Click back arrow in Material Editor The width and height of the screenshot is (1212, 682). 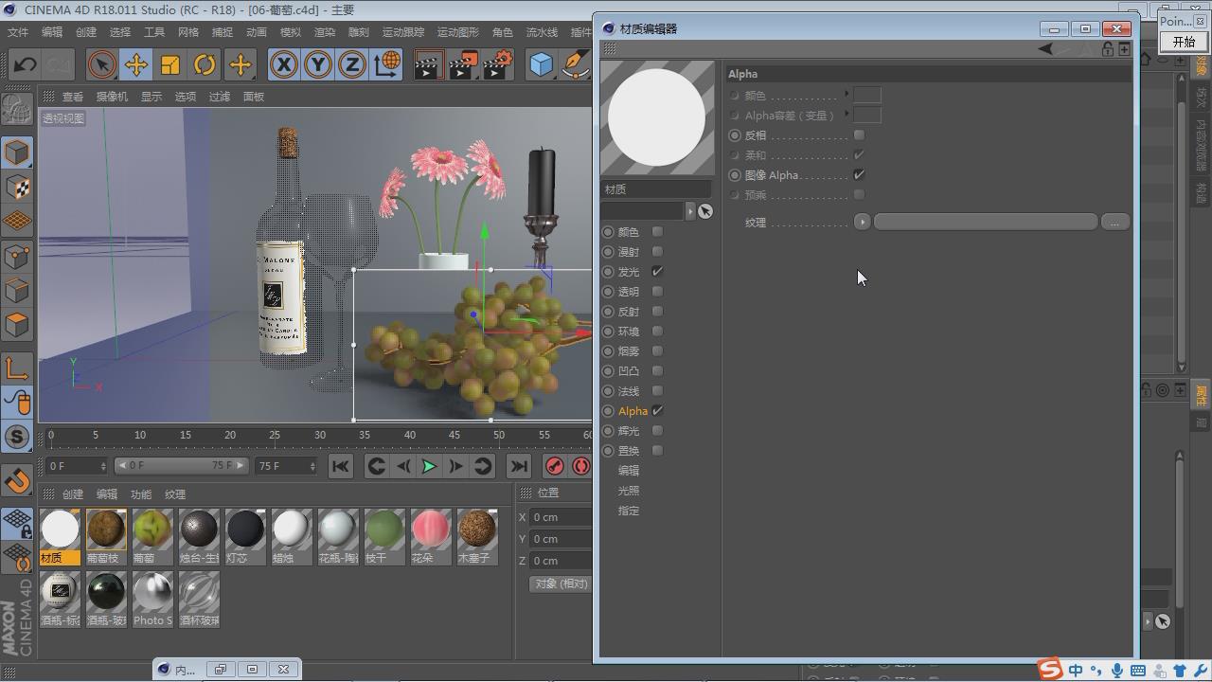click(x=1045, y=48)
